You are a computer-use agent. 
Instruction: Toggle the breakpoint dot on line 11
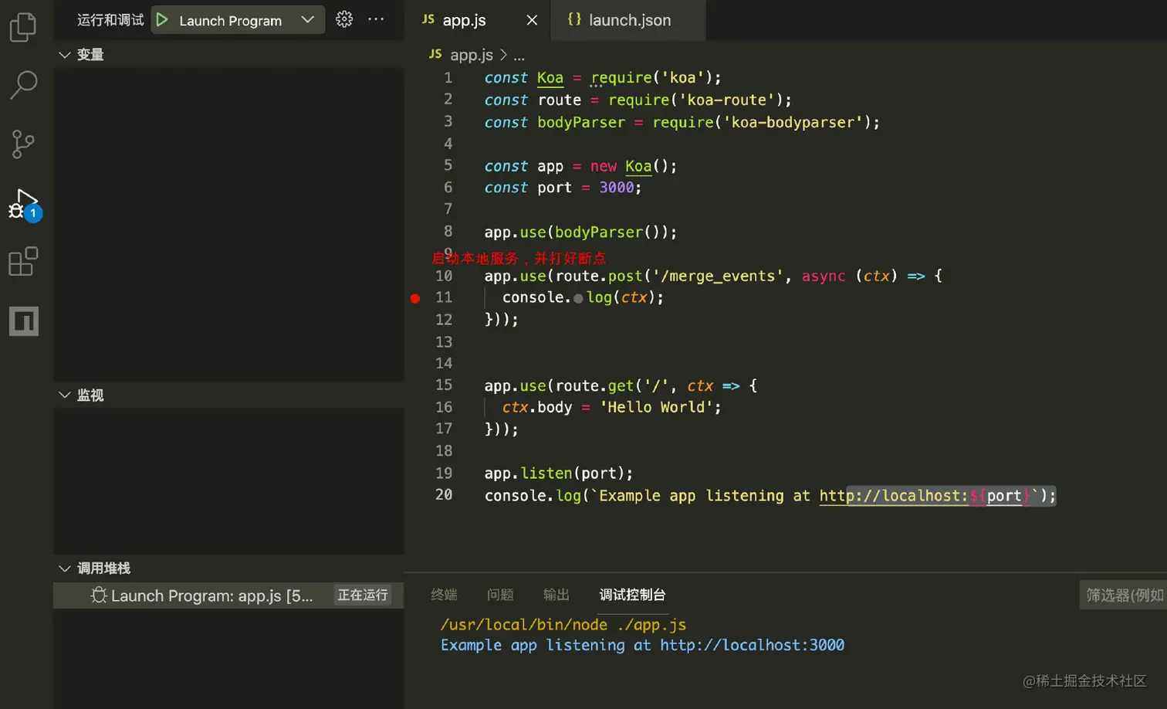(415, 298)
